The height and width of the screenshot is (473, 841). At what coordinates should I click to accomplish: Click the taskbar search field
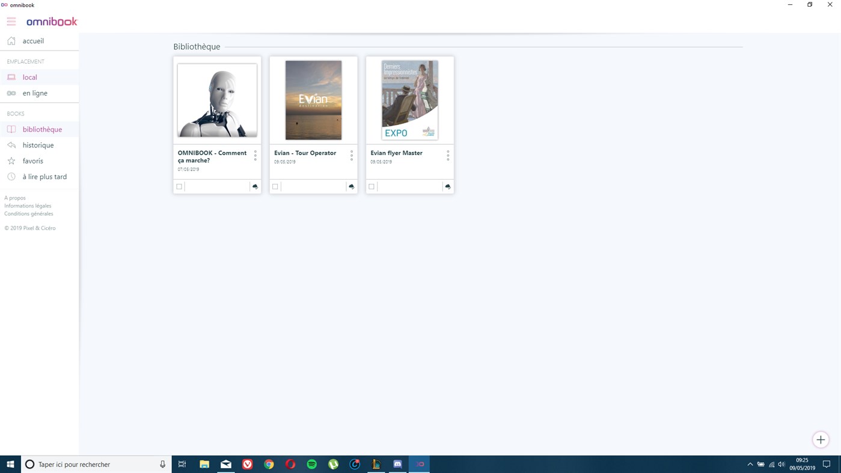tap(96, 464)
